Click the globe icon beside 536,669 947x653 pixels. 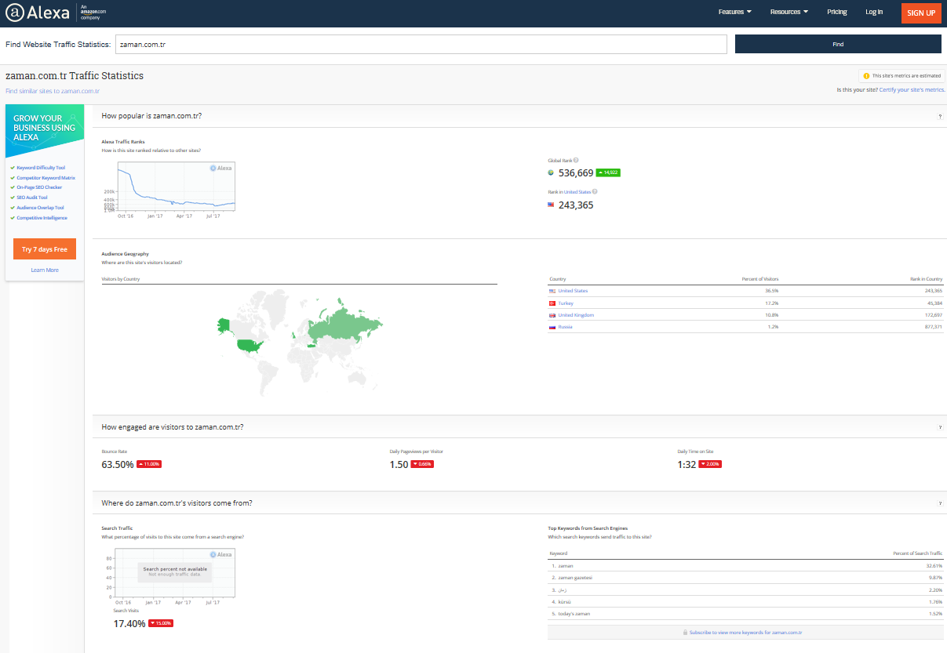tap(551, 173)
